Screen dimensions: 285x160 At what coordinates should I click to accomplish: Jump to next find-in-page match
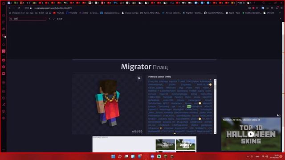pos(54,19)
